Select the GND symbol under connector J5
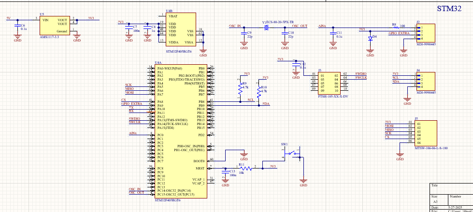The width and height of the screenshot is (473, 212). [400, 157]
